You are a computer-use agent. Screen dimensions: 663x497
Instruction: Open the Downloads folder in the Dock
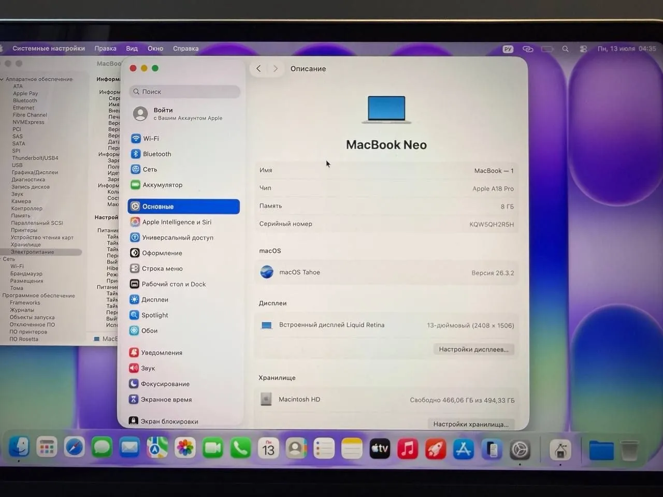(601, 450)
